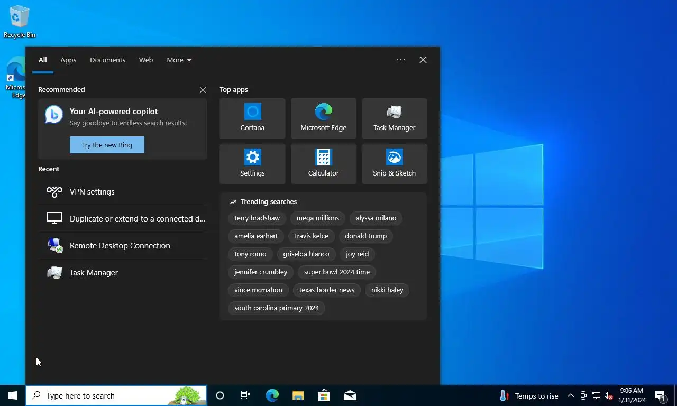Search trending topic alyssa milano
The height and width of the screenshot is (406, 677).
coord(376,218)
